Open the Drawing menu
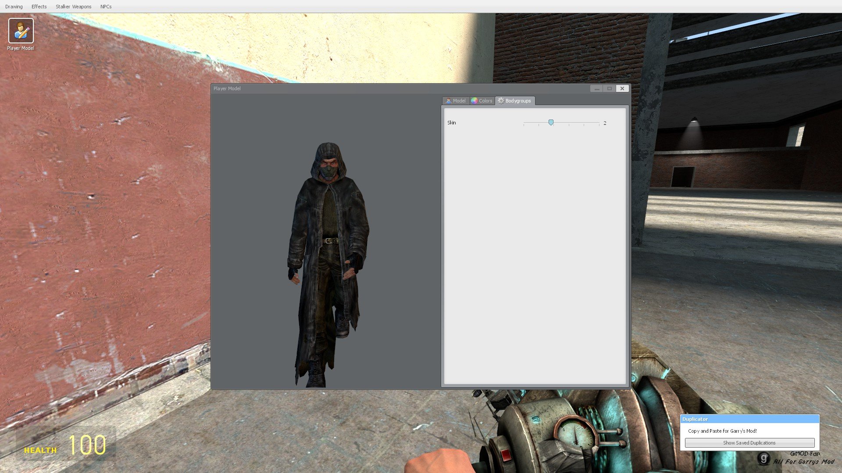842x473 pixels. point(14,7)
